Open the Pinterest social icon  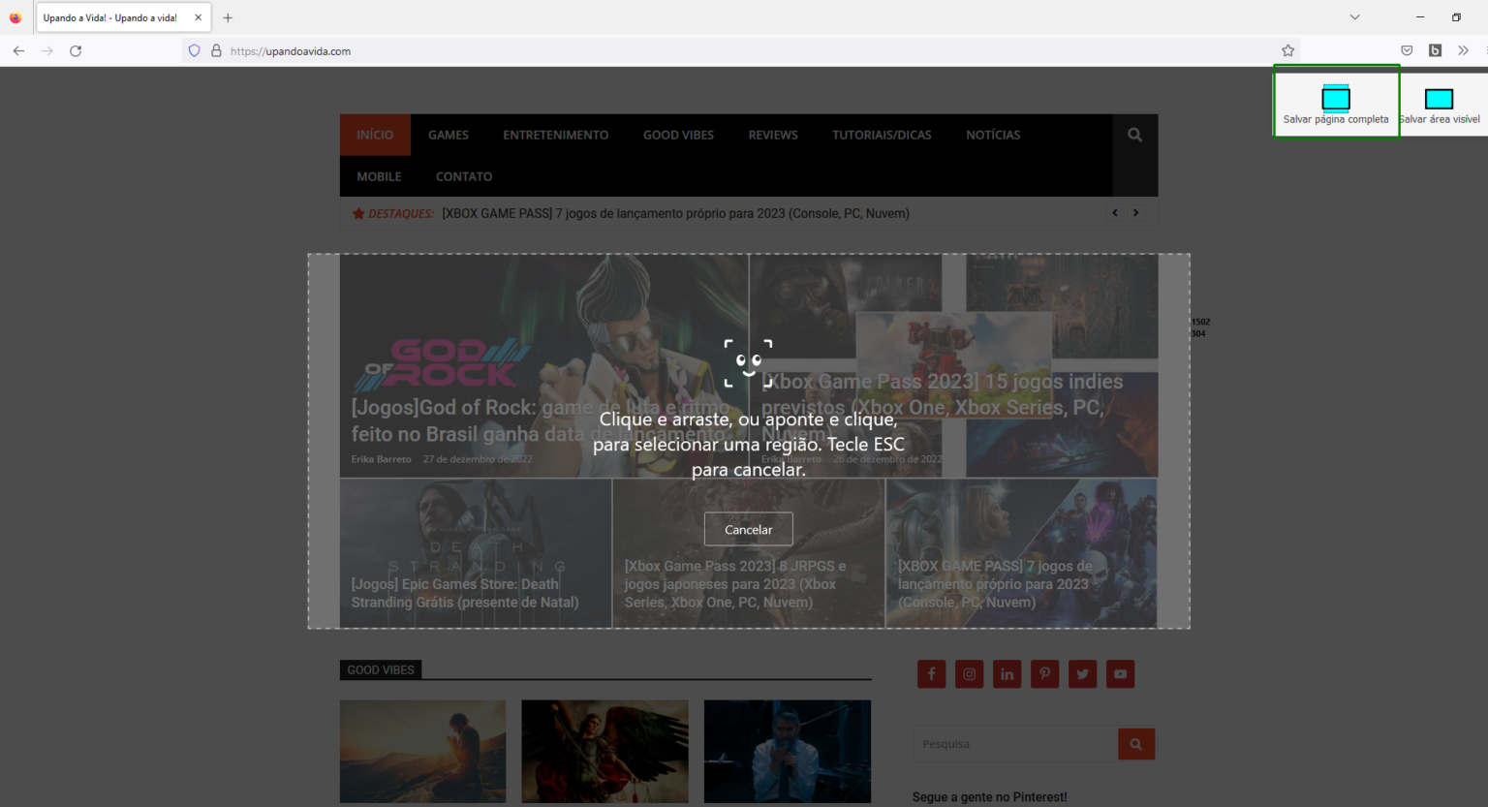click(x=1044, y=673)
